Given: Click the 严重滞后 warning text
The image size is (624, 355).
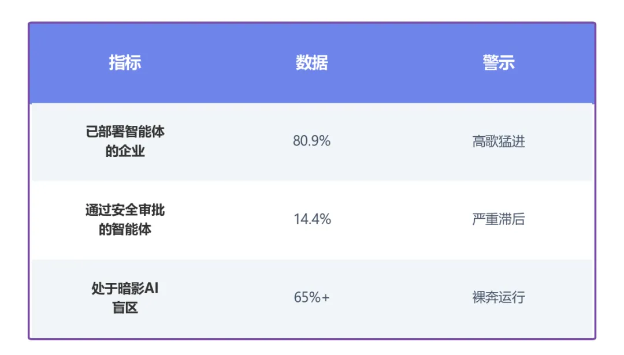Looking at the screenshot, I should [x=499, y=219].
